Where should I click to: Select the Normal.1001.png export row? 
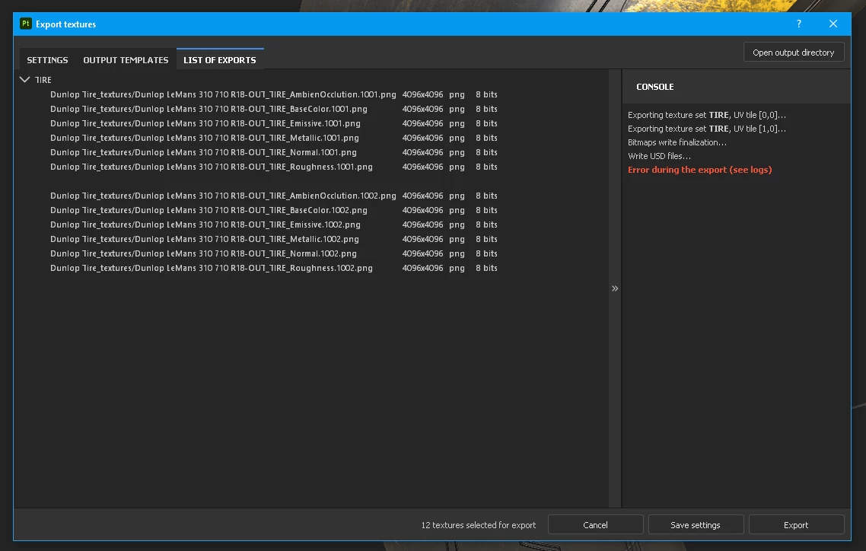coord(274,151)
